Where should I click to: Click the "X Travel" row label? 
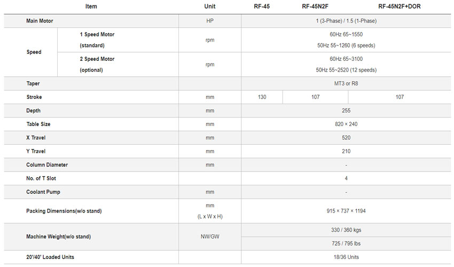(36, 138)
